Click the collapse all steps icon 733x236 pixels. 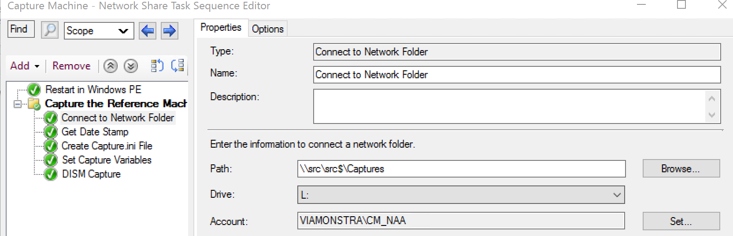coord(178,66)
